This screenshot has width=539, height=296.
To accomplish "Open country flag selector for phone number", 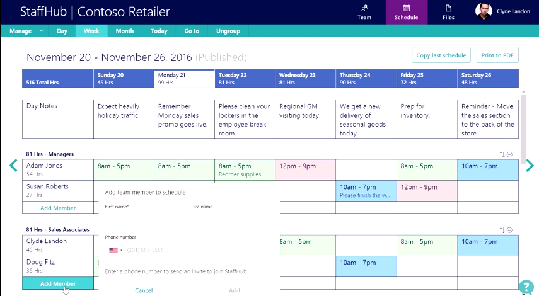I will 115,250.
